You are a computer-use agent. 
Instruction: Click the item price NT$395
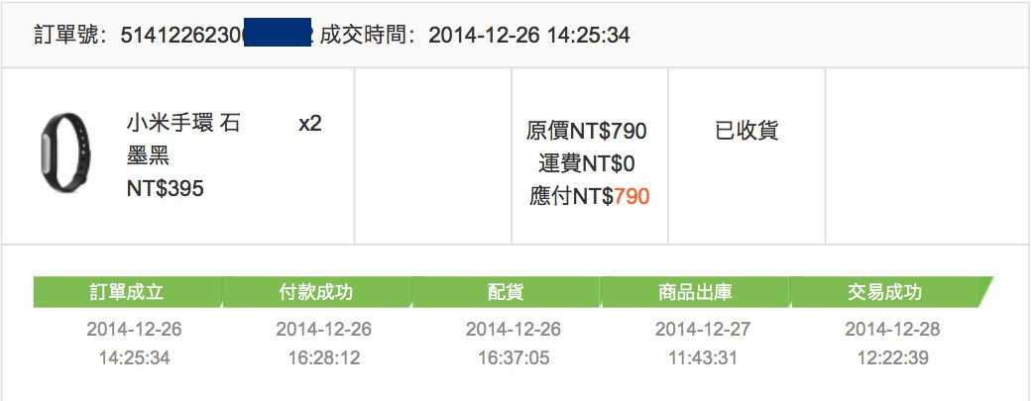(x=166, y=189)
